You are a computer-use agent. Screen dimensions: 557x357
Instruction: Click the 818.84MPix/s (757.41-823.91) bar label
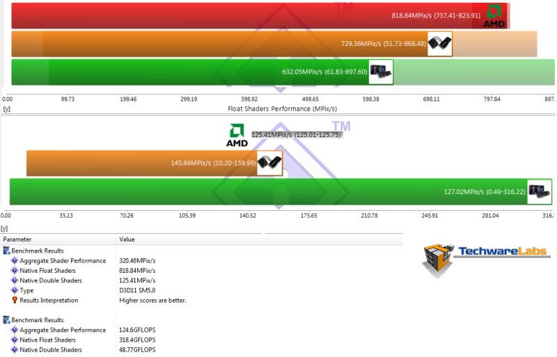pyautogui.click(x=436, y=16)
